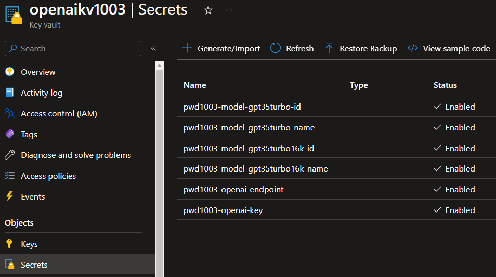Click Enabled status for pwd1003-model-gpt35turbo-id
This screenshot has height=277, width=496.
click(x=460, y=107)
